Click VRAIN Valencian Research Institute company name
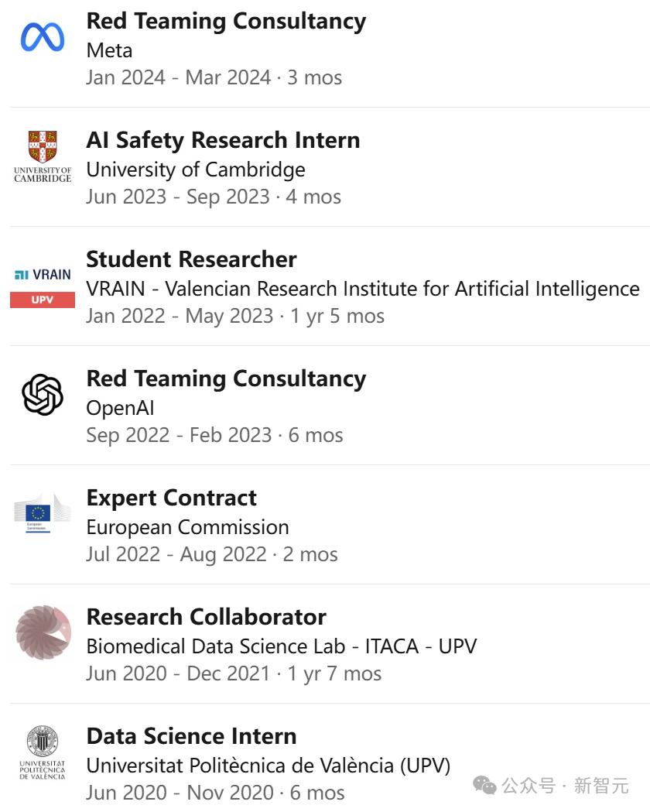Image resolution: width=650 pixels, height=812 pixels. pos(363,289)
